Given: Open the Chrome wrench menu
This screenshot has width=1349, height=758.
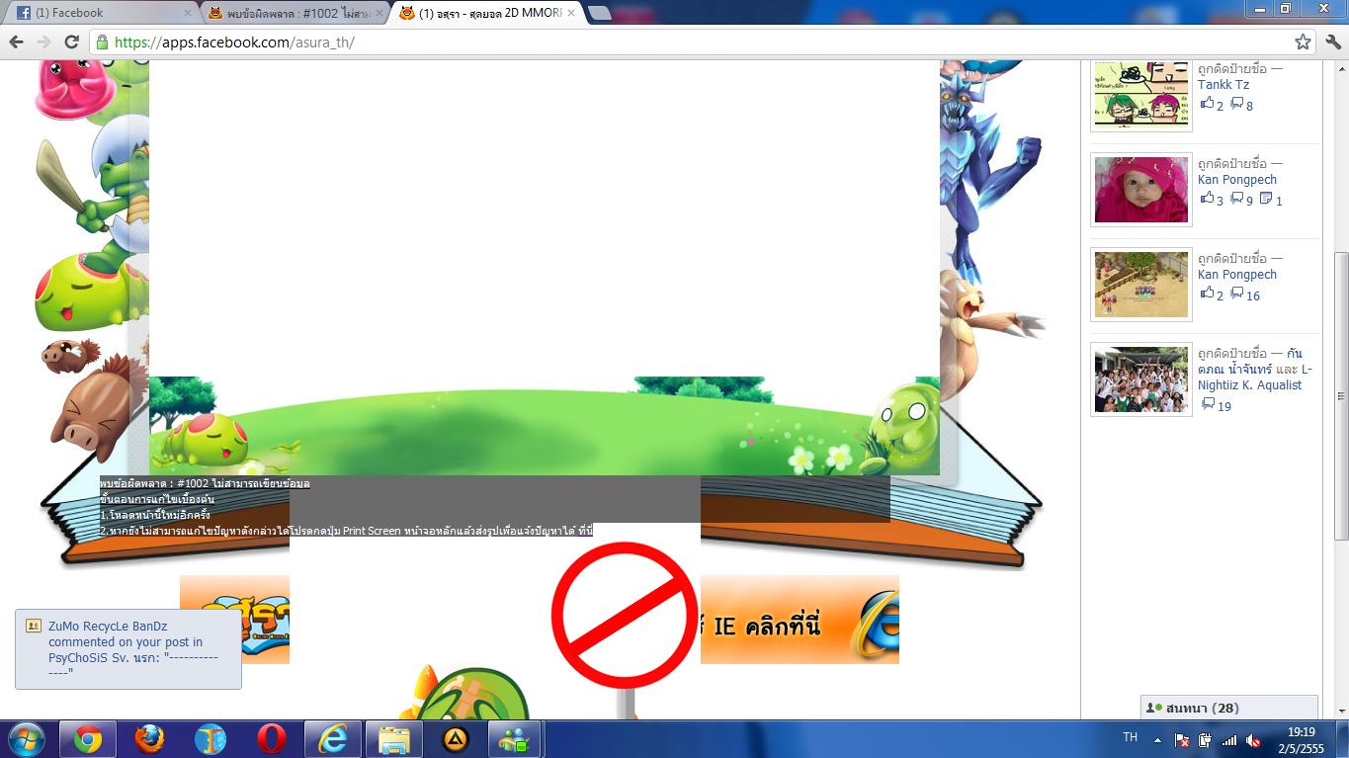Looking at the screenshot, I should tap(1332, 42).
